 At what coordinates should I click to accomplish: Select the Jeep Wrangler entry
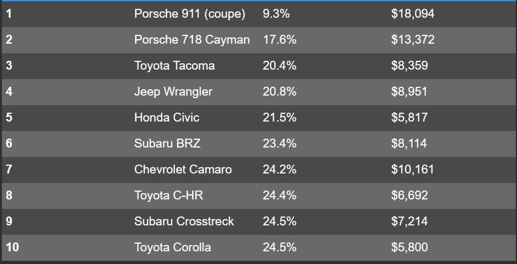(x=173, y=91)
